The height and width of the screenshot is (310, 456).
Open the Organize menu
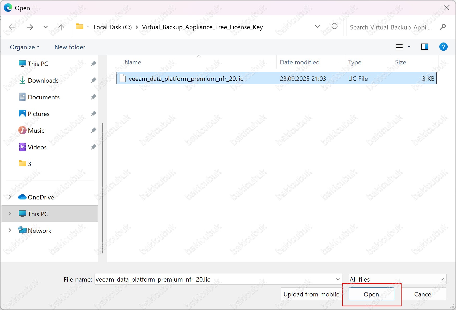click(24, 47)
